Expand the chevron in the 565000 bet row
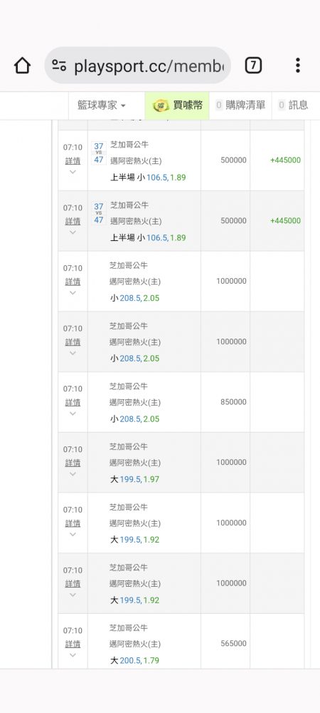Screen dimensions: 320x713 (73, 655)
